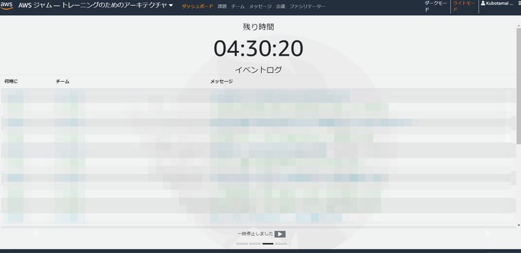Image resolution: width=521 pixels, height=253 pixels.
Task: Click the 04:30:20 remaining time countdown
Action: point(258,48)
